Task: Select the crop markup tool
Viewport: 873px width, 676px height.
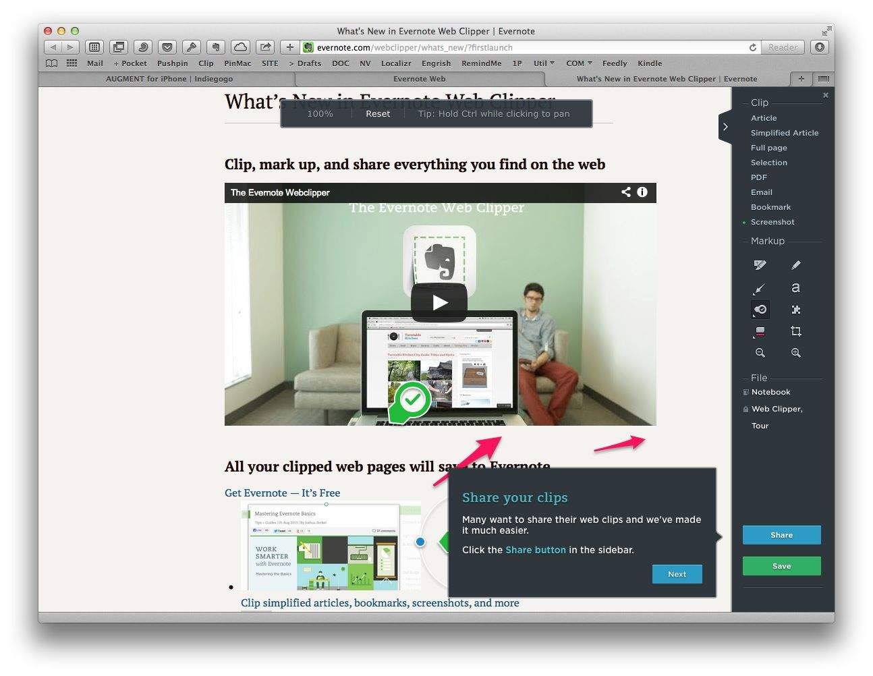Action: pyautogui.click(x=796, y=331)
